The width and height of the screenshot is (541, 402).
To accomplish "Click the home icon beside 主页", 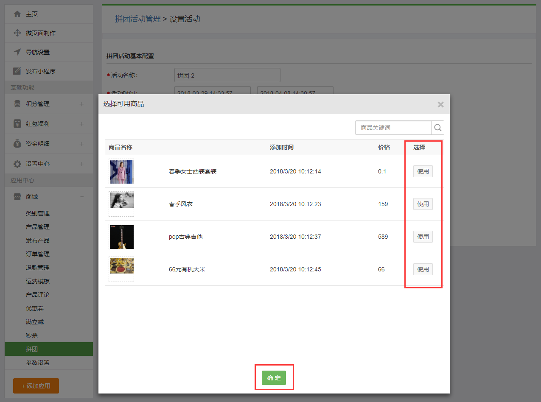I will [x=17, y=14].
